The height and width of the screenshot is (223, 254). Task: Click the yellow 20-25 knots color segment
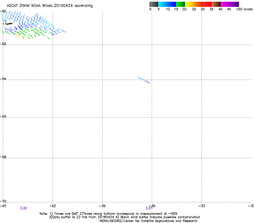[189, 4]
